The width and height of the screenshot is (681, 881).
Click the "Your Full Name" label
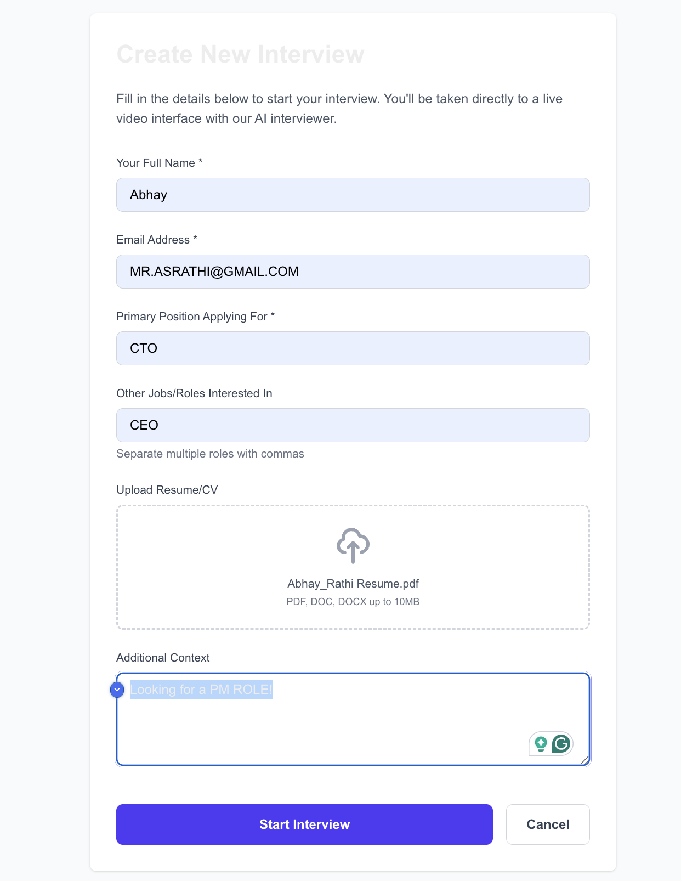[x=156, y=163]
